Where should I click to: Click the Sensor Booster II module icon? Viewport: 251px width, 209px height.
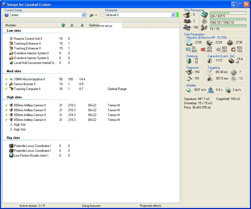pos(11,84)
